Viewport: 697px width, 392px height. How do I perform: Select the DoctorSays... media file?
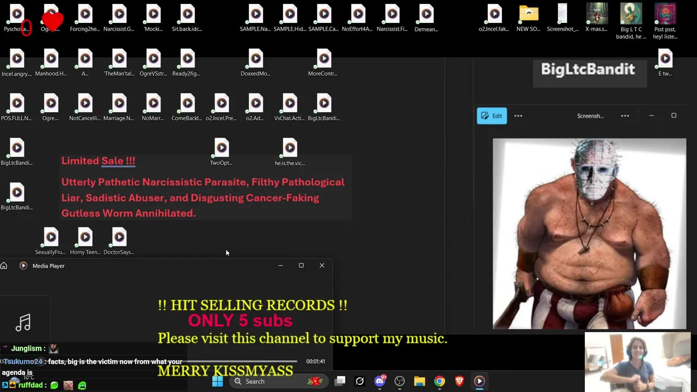coord(119,242)
